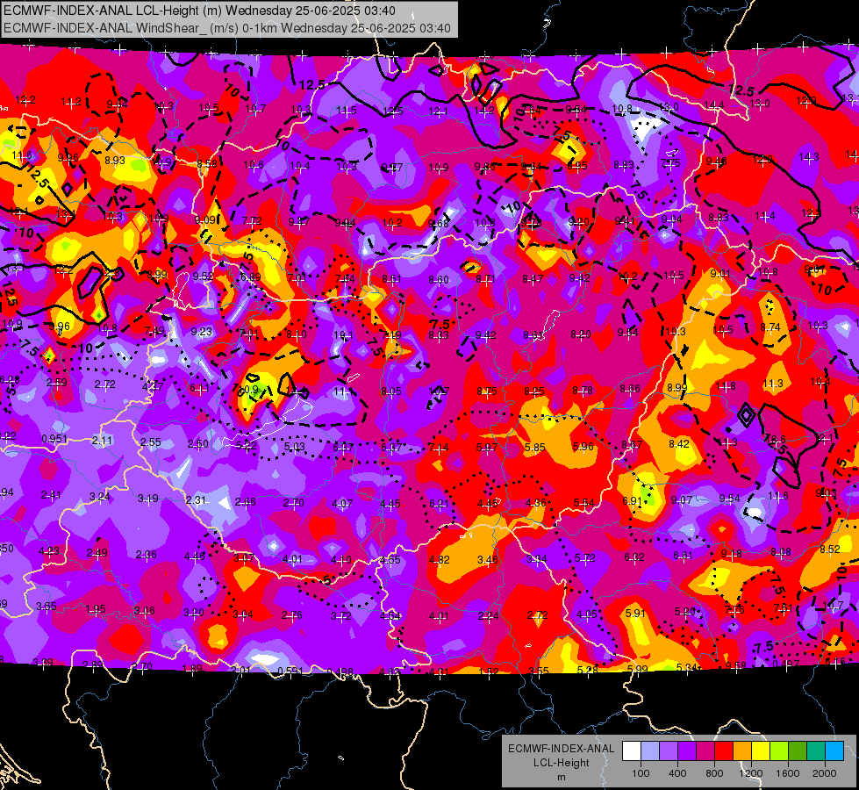Click the white 100 m legend swatch
The image size is (859, 790).
pyautogui.click(x=632, y=750)
